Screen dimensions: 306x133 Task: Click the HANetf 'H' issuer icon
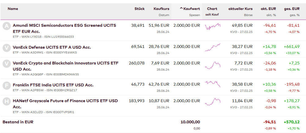coord(6,101)
